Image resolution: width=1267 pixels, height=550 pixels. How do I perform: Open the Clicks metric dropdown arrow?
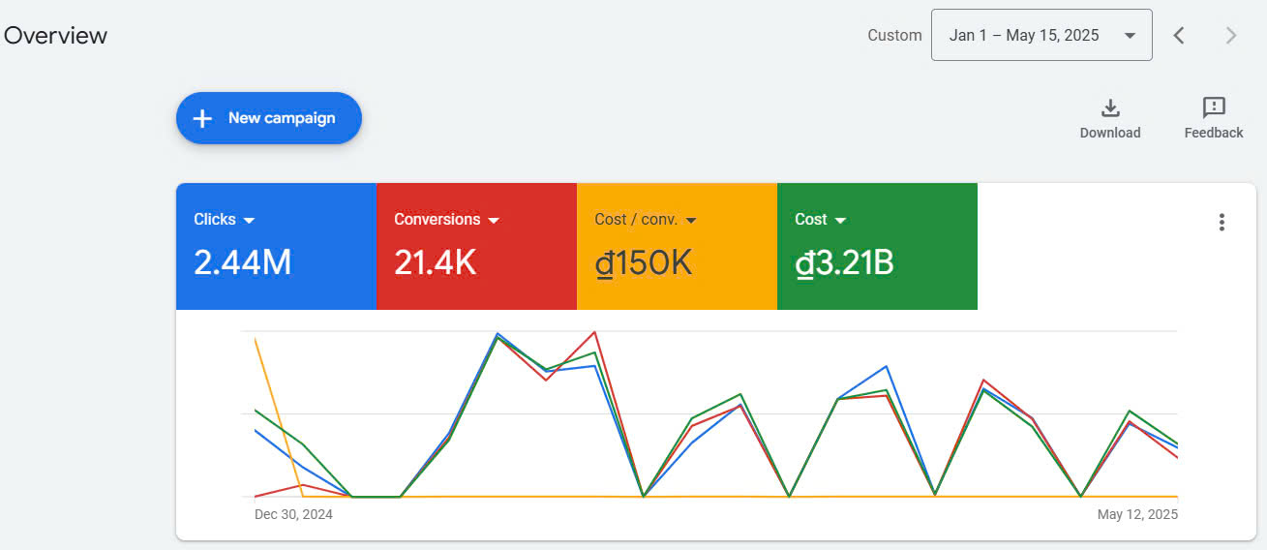pos(250,221)
